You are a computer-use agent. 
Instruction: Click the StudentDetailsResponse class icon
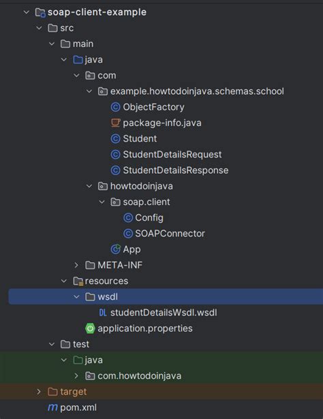115,170
